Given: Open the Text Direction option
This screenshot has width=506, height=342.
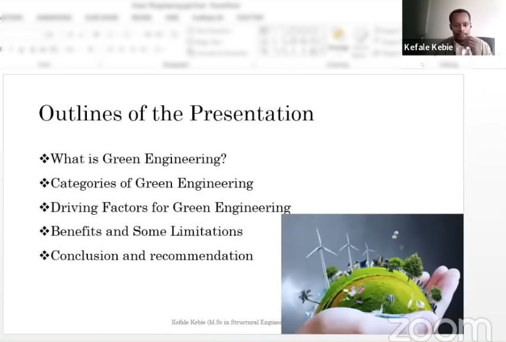Looking at the screenshot, I should (210, 31).
